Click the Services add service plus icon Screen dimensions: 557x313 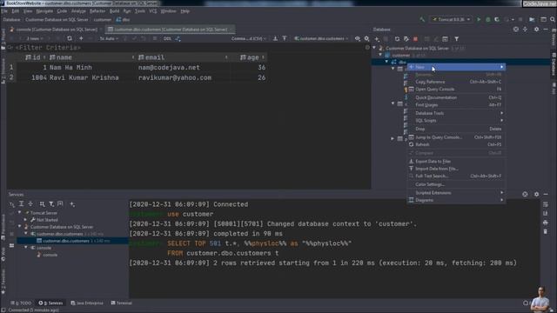[72, 204]
